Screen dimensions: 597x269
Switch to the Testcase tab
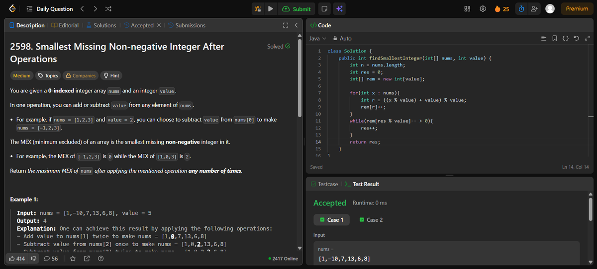click(324, 184)
